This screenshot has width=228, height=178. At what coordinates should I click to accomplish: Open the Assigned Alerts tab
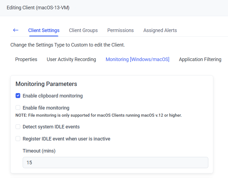pyautogui.click(x=160, y=30)
